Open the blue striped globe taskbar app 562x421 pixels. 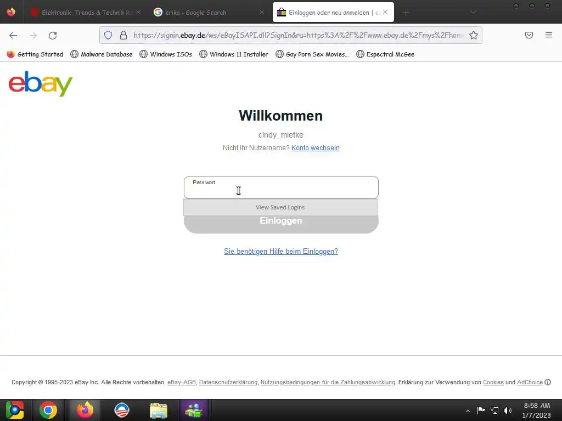(x=122, y=410)
